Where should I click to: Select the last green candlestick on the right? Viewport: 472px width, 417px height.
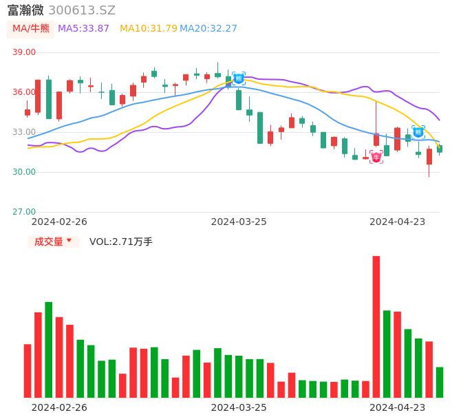click(x=440, y=149)
